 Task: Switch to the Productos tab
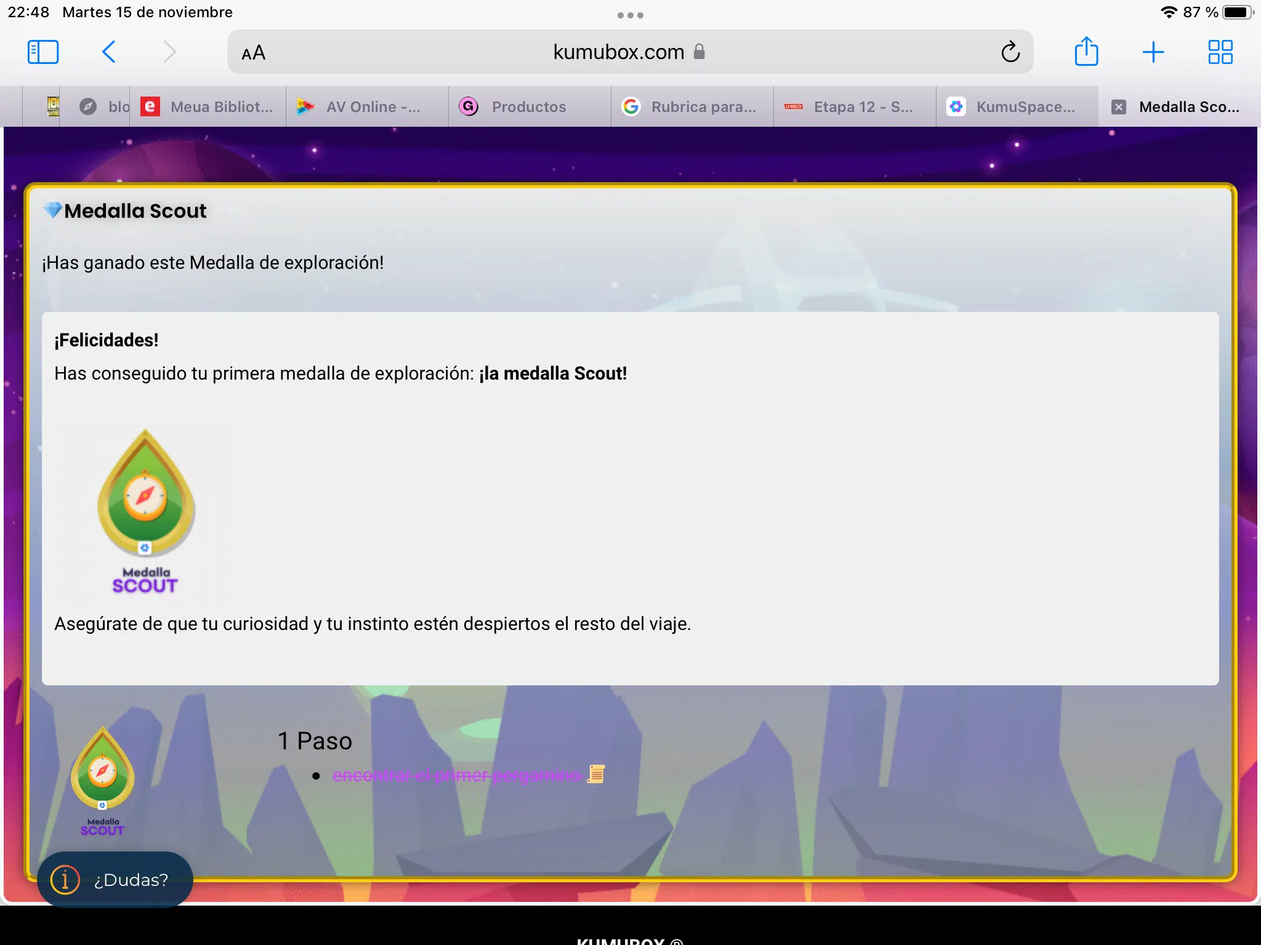[528, 107]
